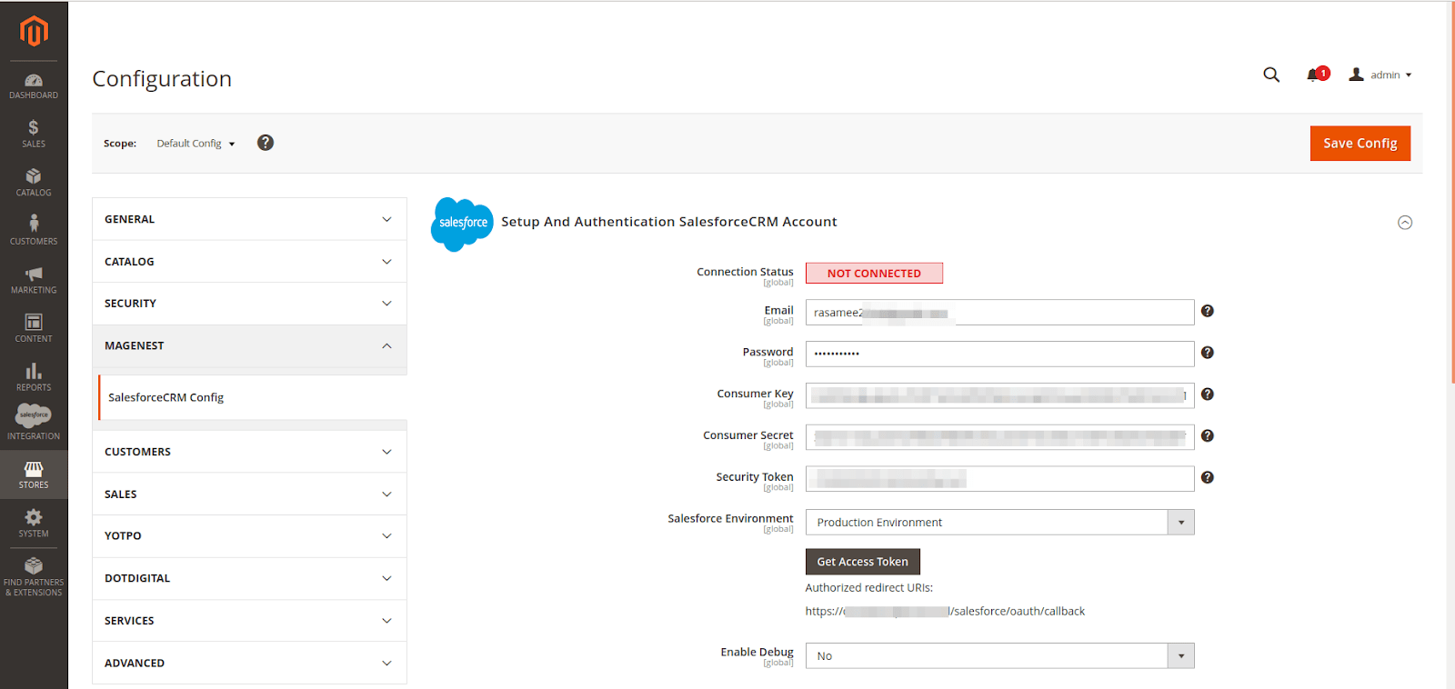Viewport: 1455px width, 689px height.
Task: Click the Save Config button
Action: (x=1360, y=144)
